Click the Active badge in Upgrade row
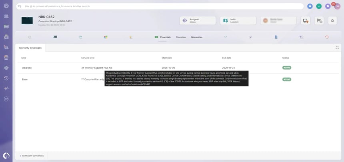The image size is (344, 162). [287, 68]
